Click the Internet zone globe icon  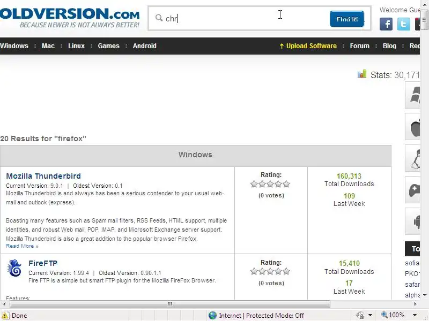point(212,315)
